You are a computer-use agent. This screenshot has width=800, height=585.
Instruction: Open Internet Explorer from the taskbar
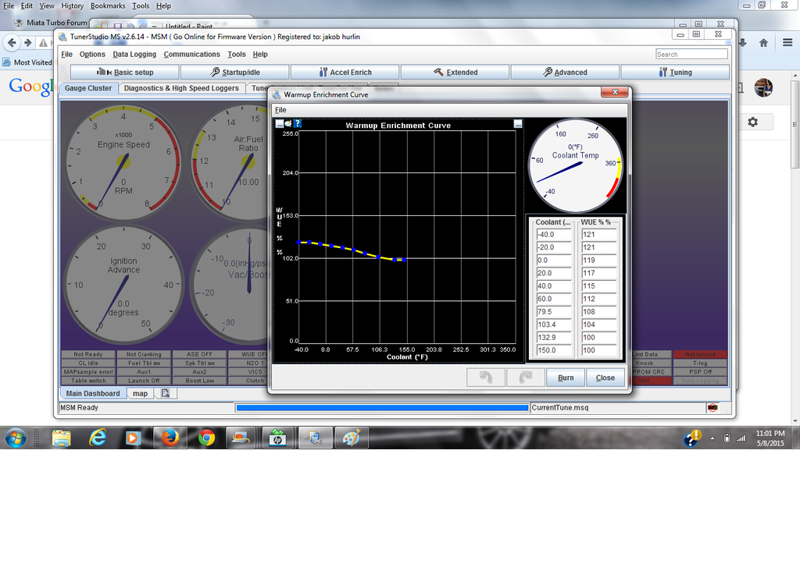click(x=98, y=438)
